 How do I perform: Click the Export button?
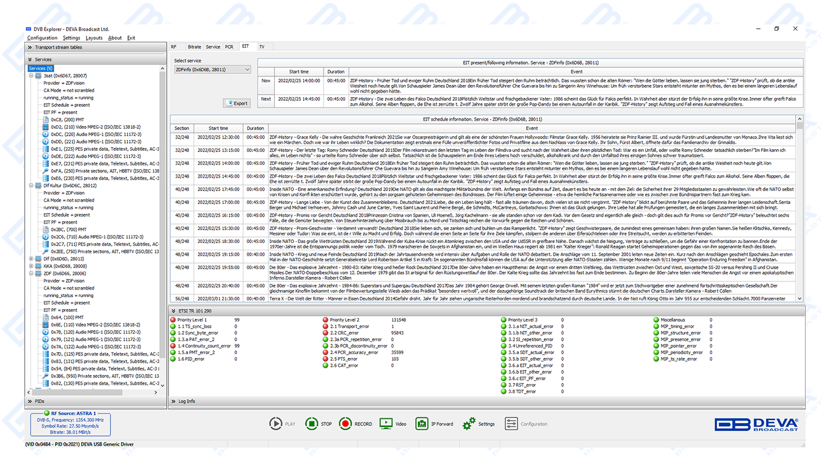(x=237, y=103)
